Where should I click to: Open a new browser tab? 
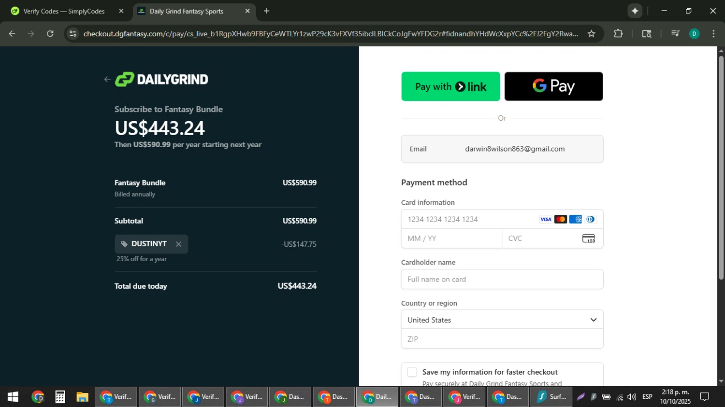coord(267,11)
